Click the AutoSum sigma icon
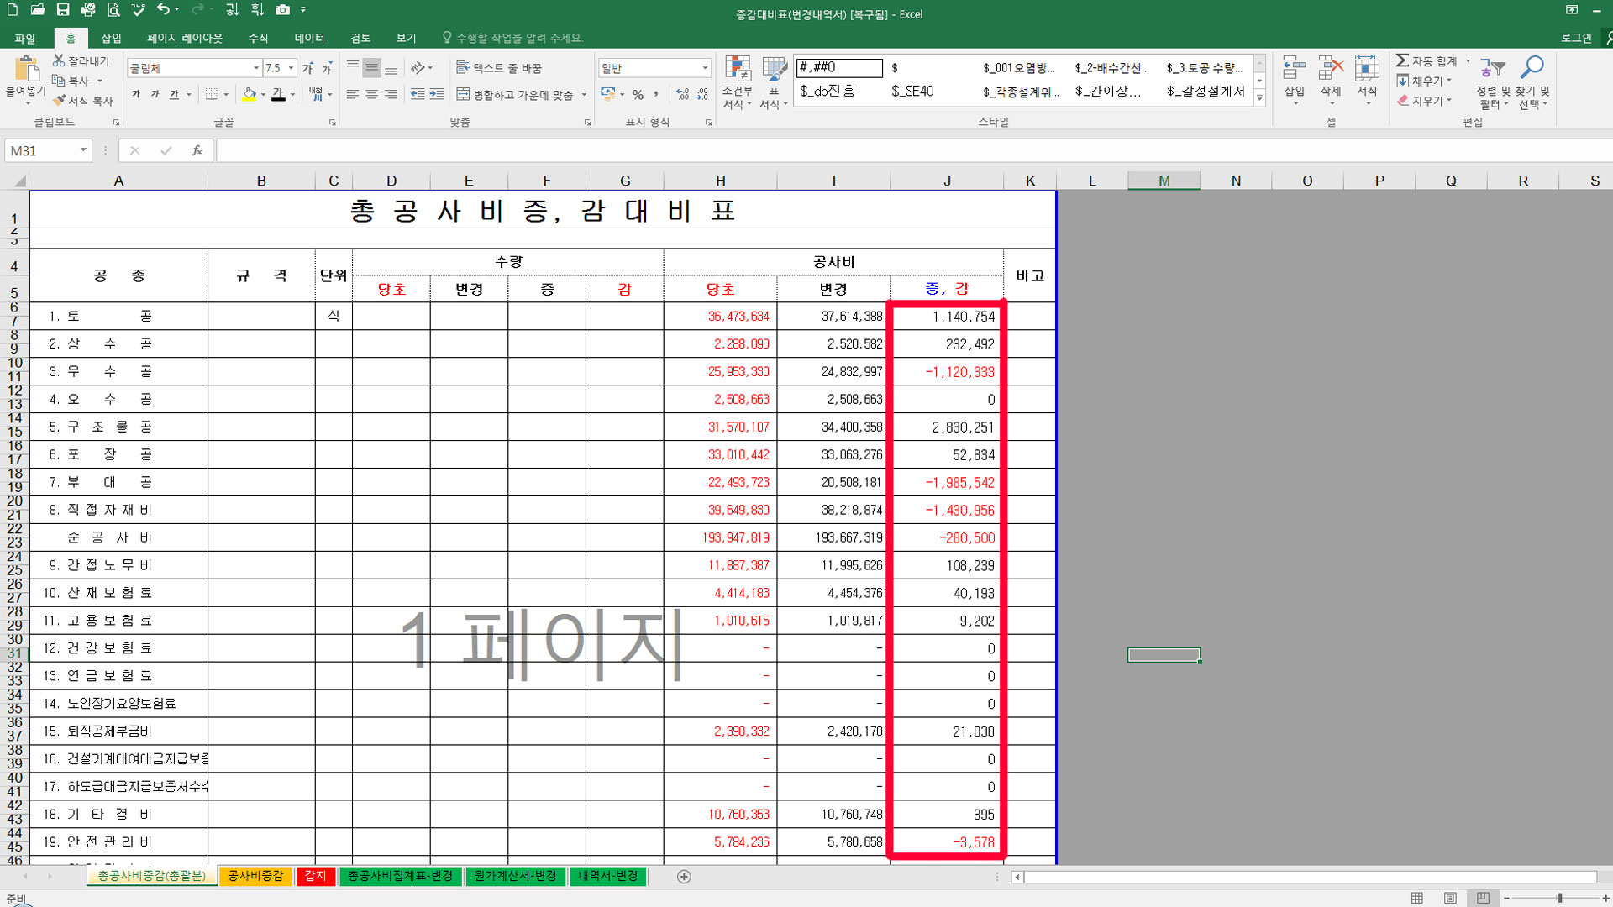The width and height of the screenshot is (1613, 907). 1402,60
